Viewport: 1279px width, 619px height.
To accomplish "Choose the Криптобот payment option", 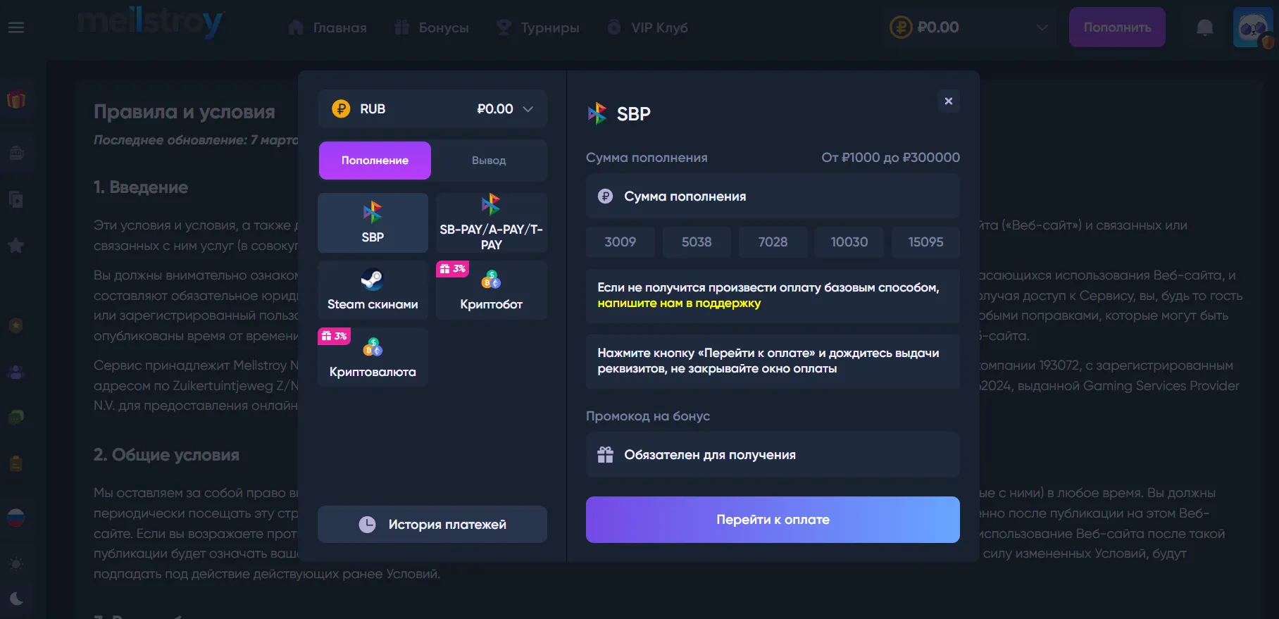I will 491,289.
